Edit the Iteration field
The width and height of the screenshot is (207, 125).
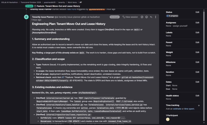point(197,72)
